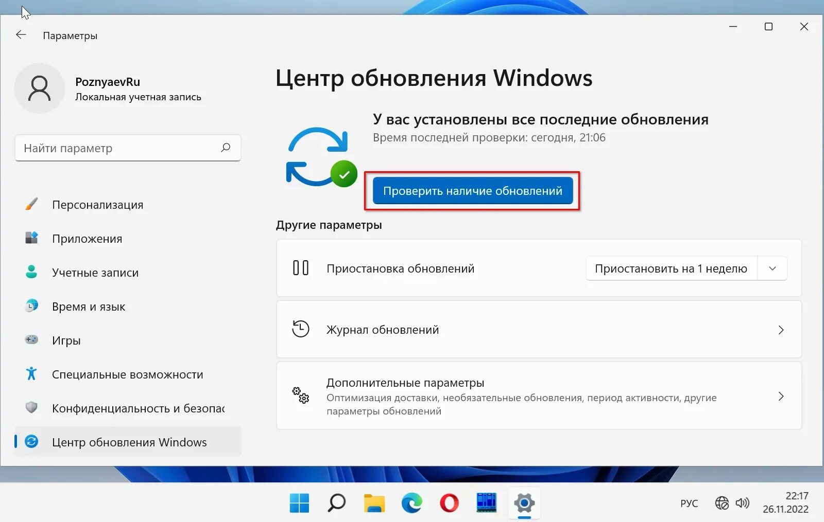Open taskbar Search magnifier
824x522 pixels.
(337, 503)
